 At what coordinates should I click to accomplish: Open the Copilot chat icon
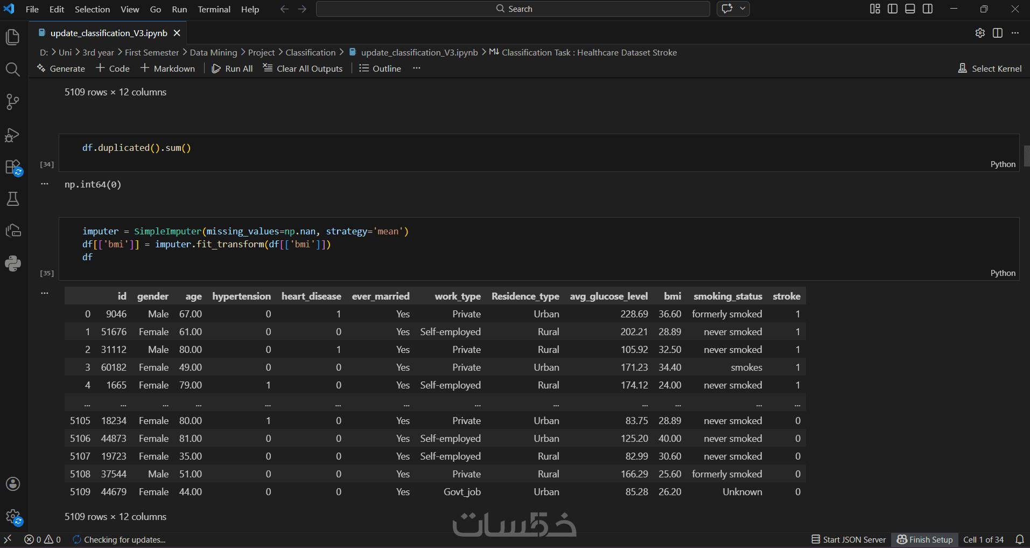coord(727,9)
